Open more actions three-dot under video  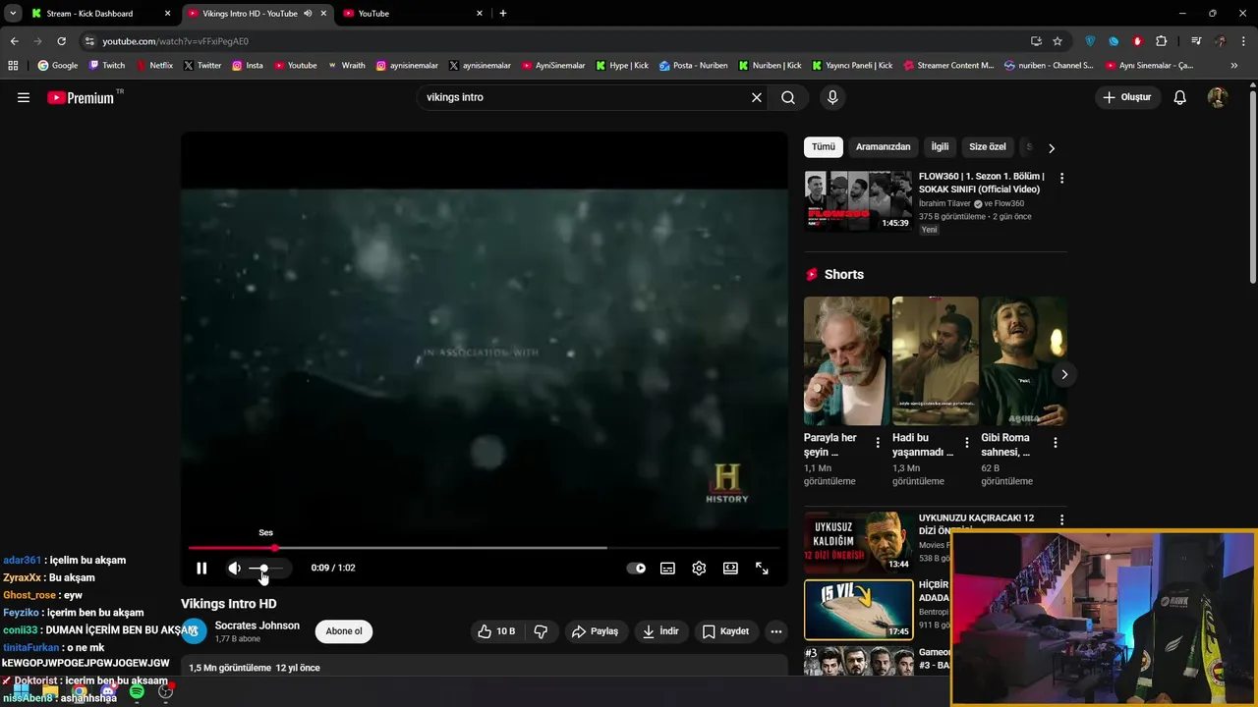pyautogui.click(x=776, y=631)
